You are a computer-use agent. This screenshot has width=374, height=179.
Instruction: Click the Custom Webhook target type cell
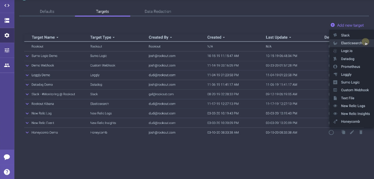[102, 65]
